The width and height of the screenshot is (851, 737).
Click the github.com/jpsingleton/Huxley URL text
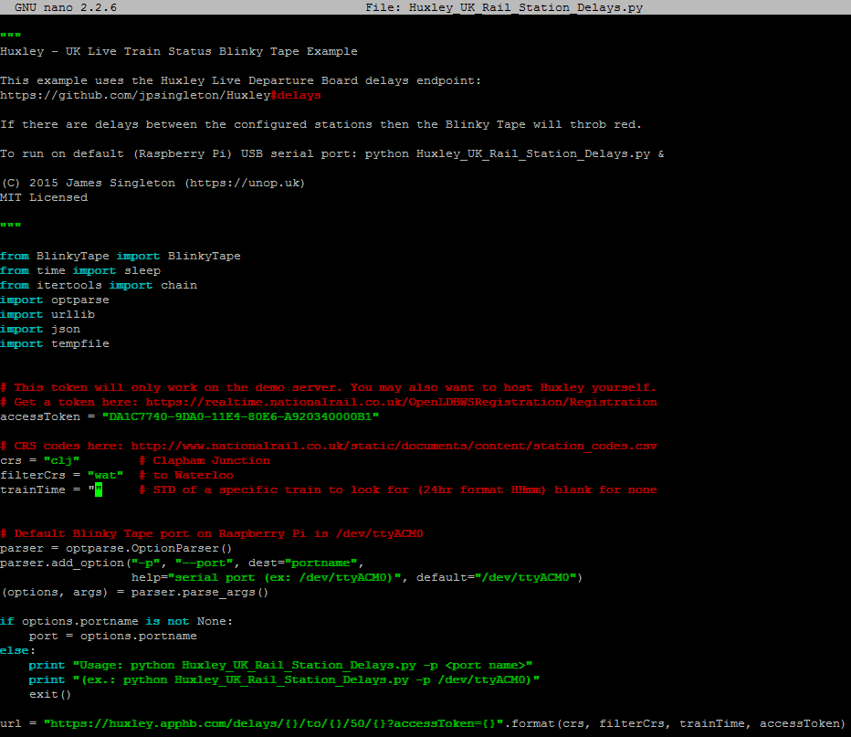click(x=135, y=96)
